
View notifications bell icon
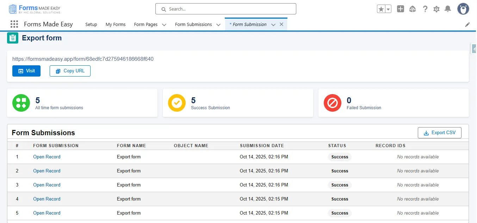[x=447, y=9]
